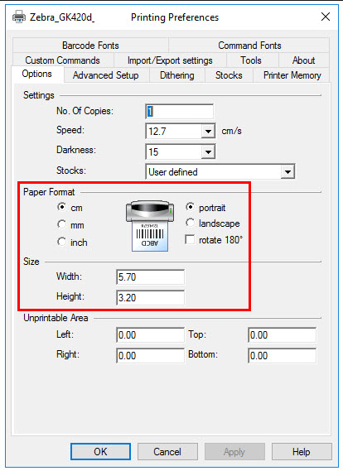Select the inch unit radio button
Viewport: 343px width, 471px height.
61,242
